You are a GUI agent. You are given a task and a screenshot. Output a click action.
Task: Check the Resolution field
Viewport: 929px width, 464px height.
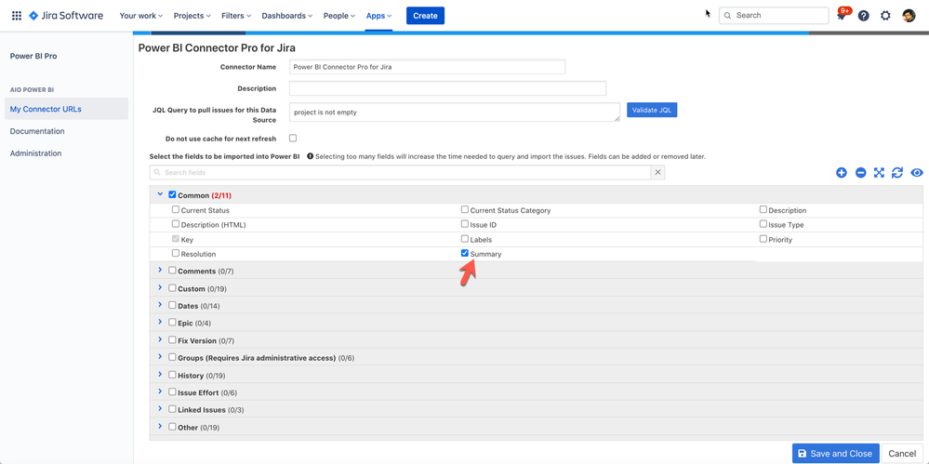(176, 253)
